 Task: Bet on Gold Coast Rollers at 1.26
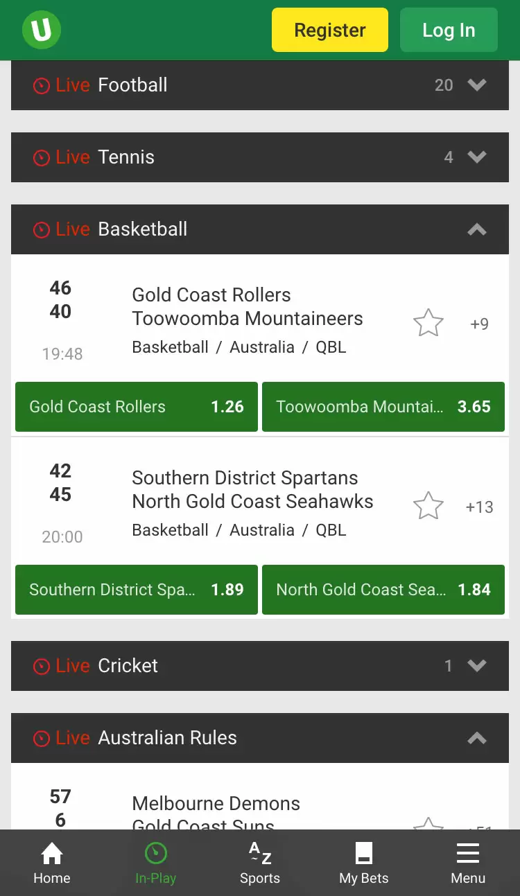coord(137,407)
